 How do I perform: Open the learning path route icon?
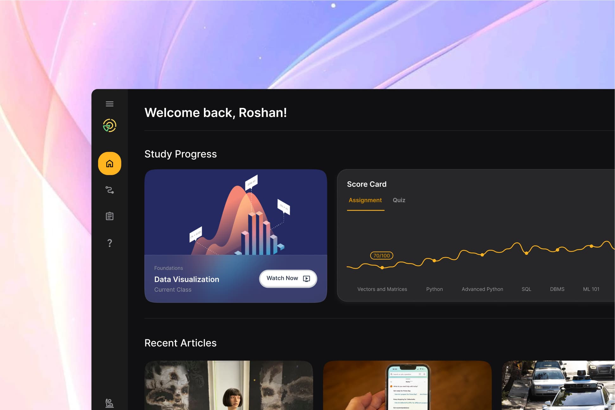point(110,190)
